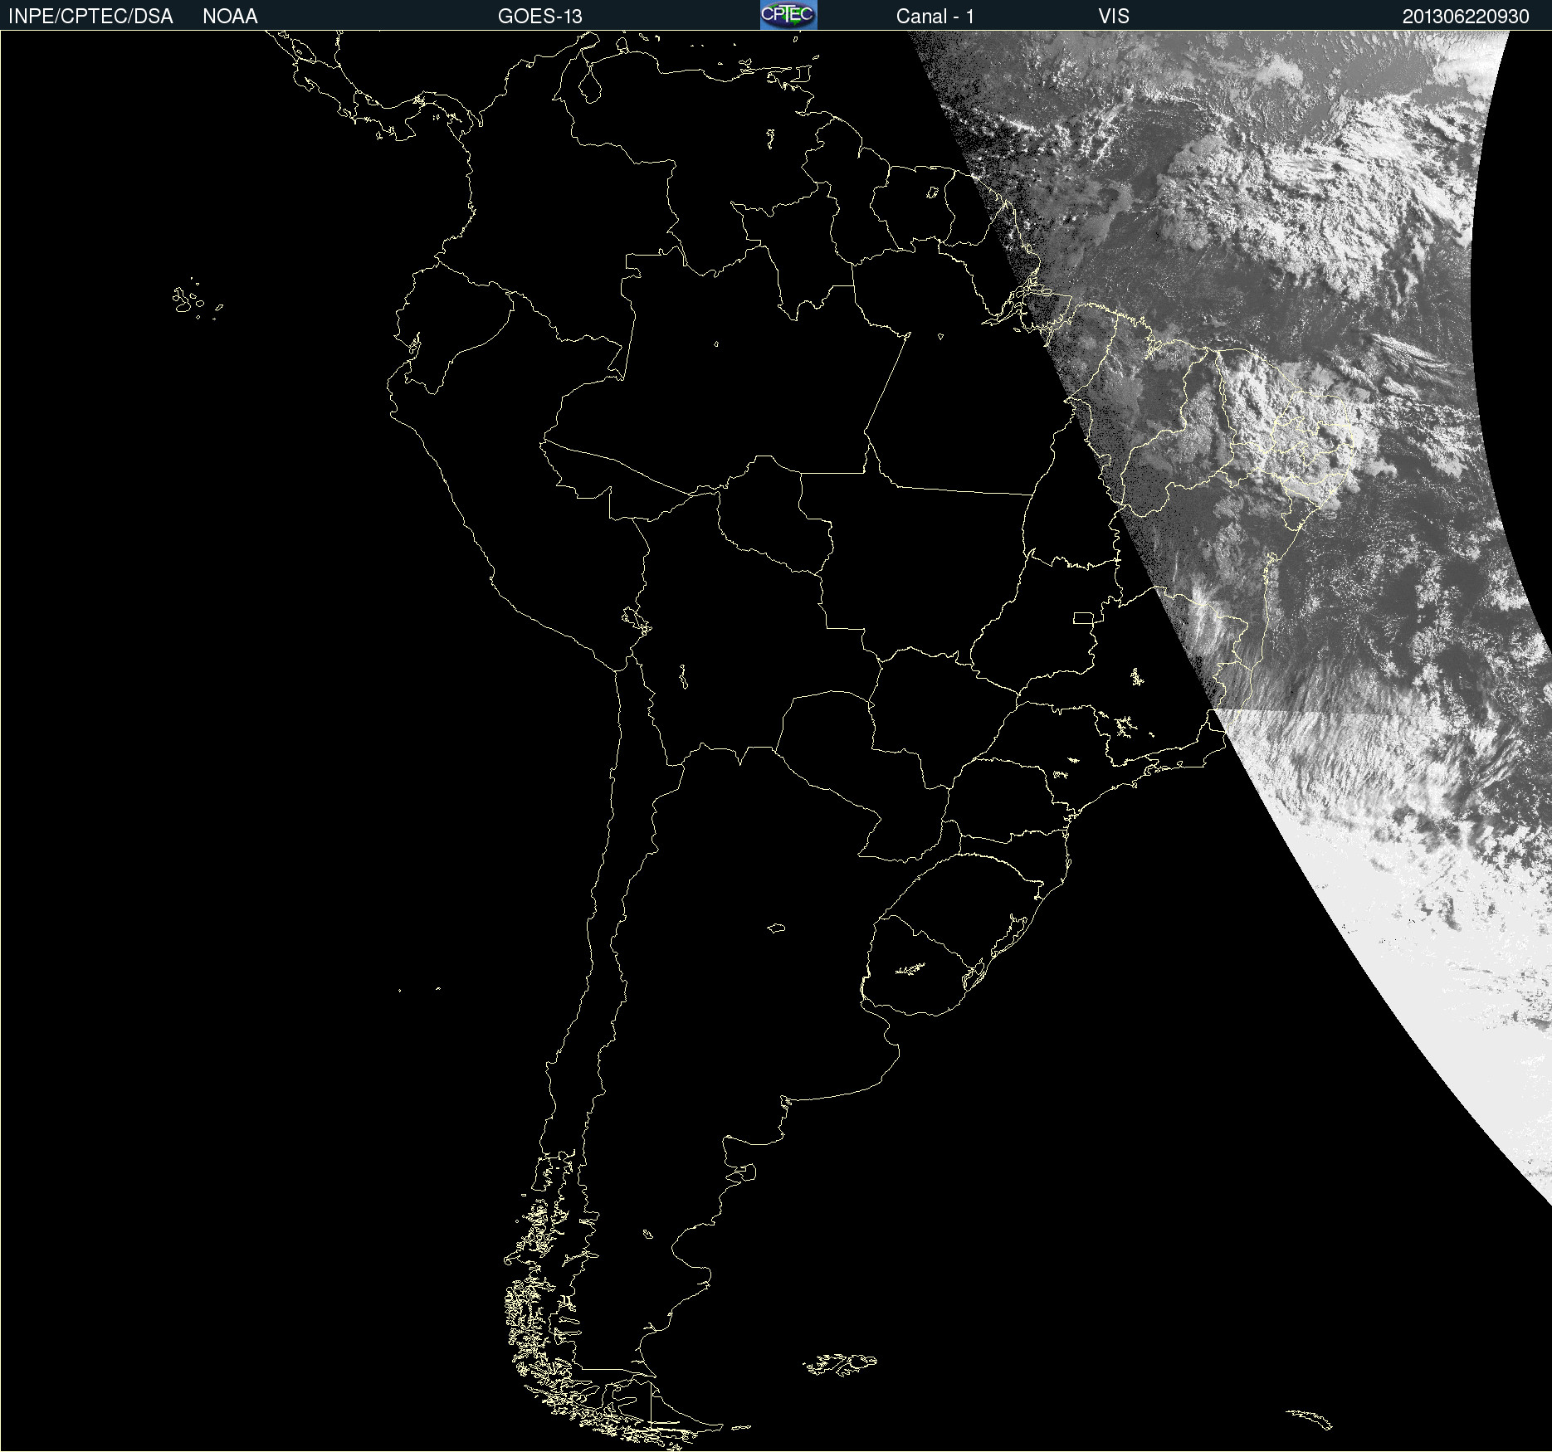Click the GOES-13 satellite label
1552x1452 pixels.
(539, 17)
